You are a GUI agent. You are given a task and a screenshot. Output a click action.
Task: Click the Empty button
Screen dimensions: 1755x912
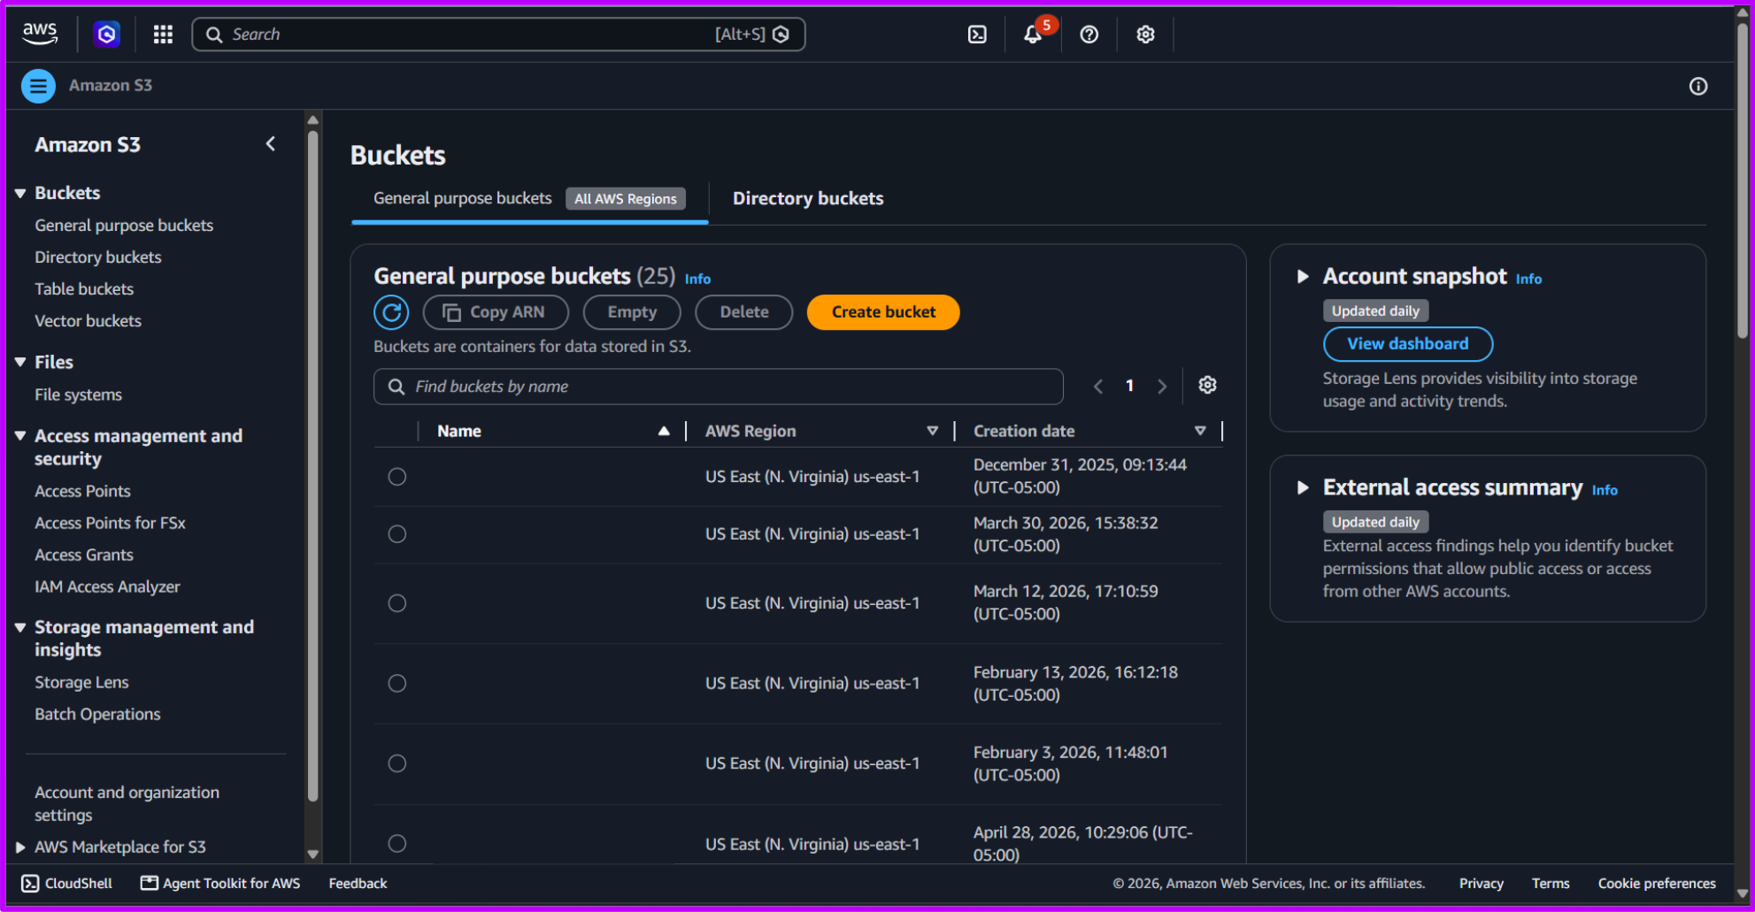(632, 312)
